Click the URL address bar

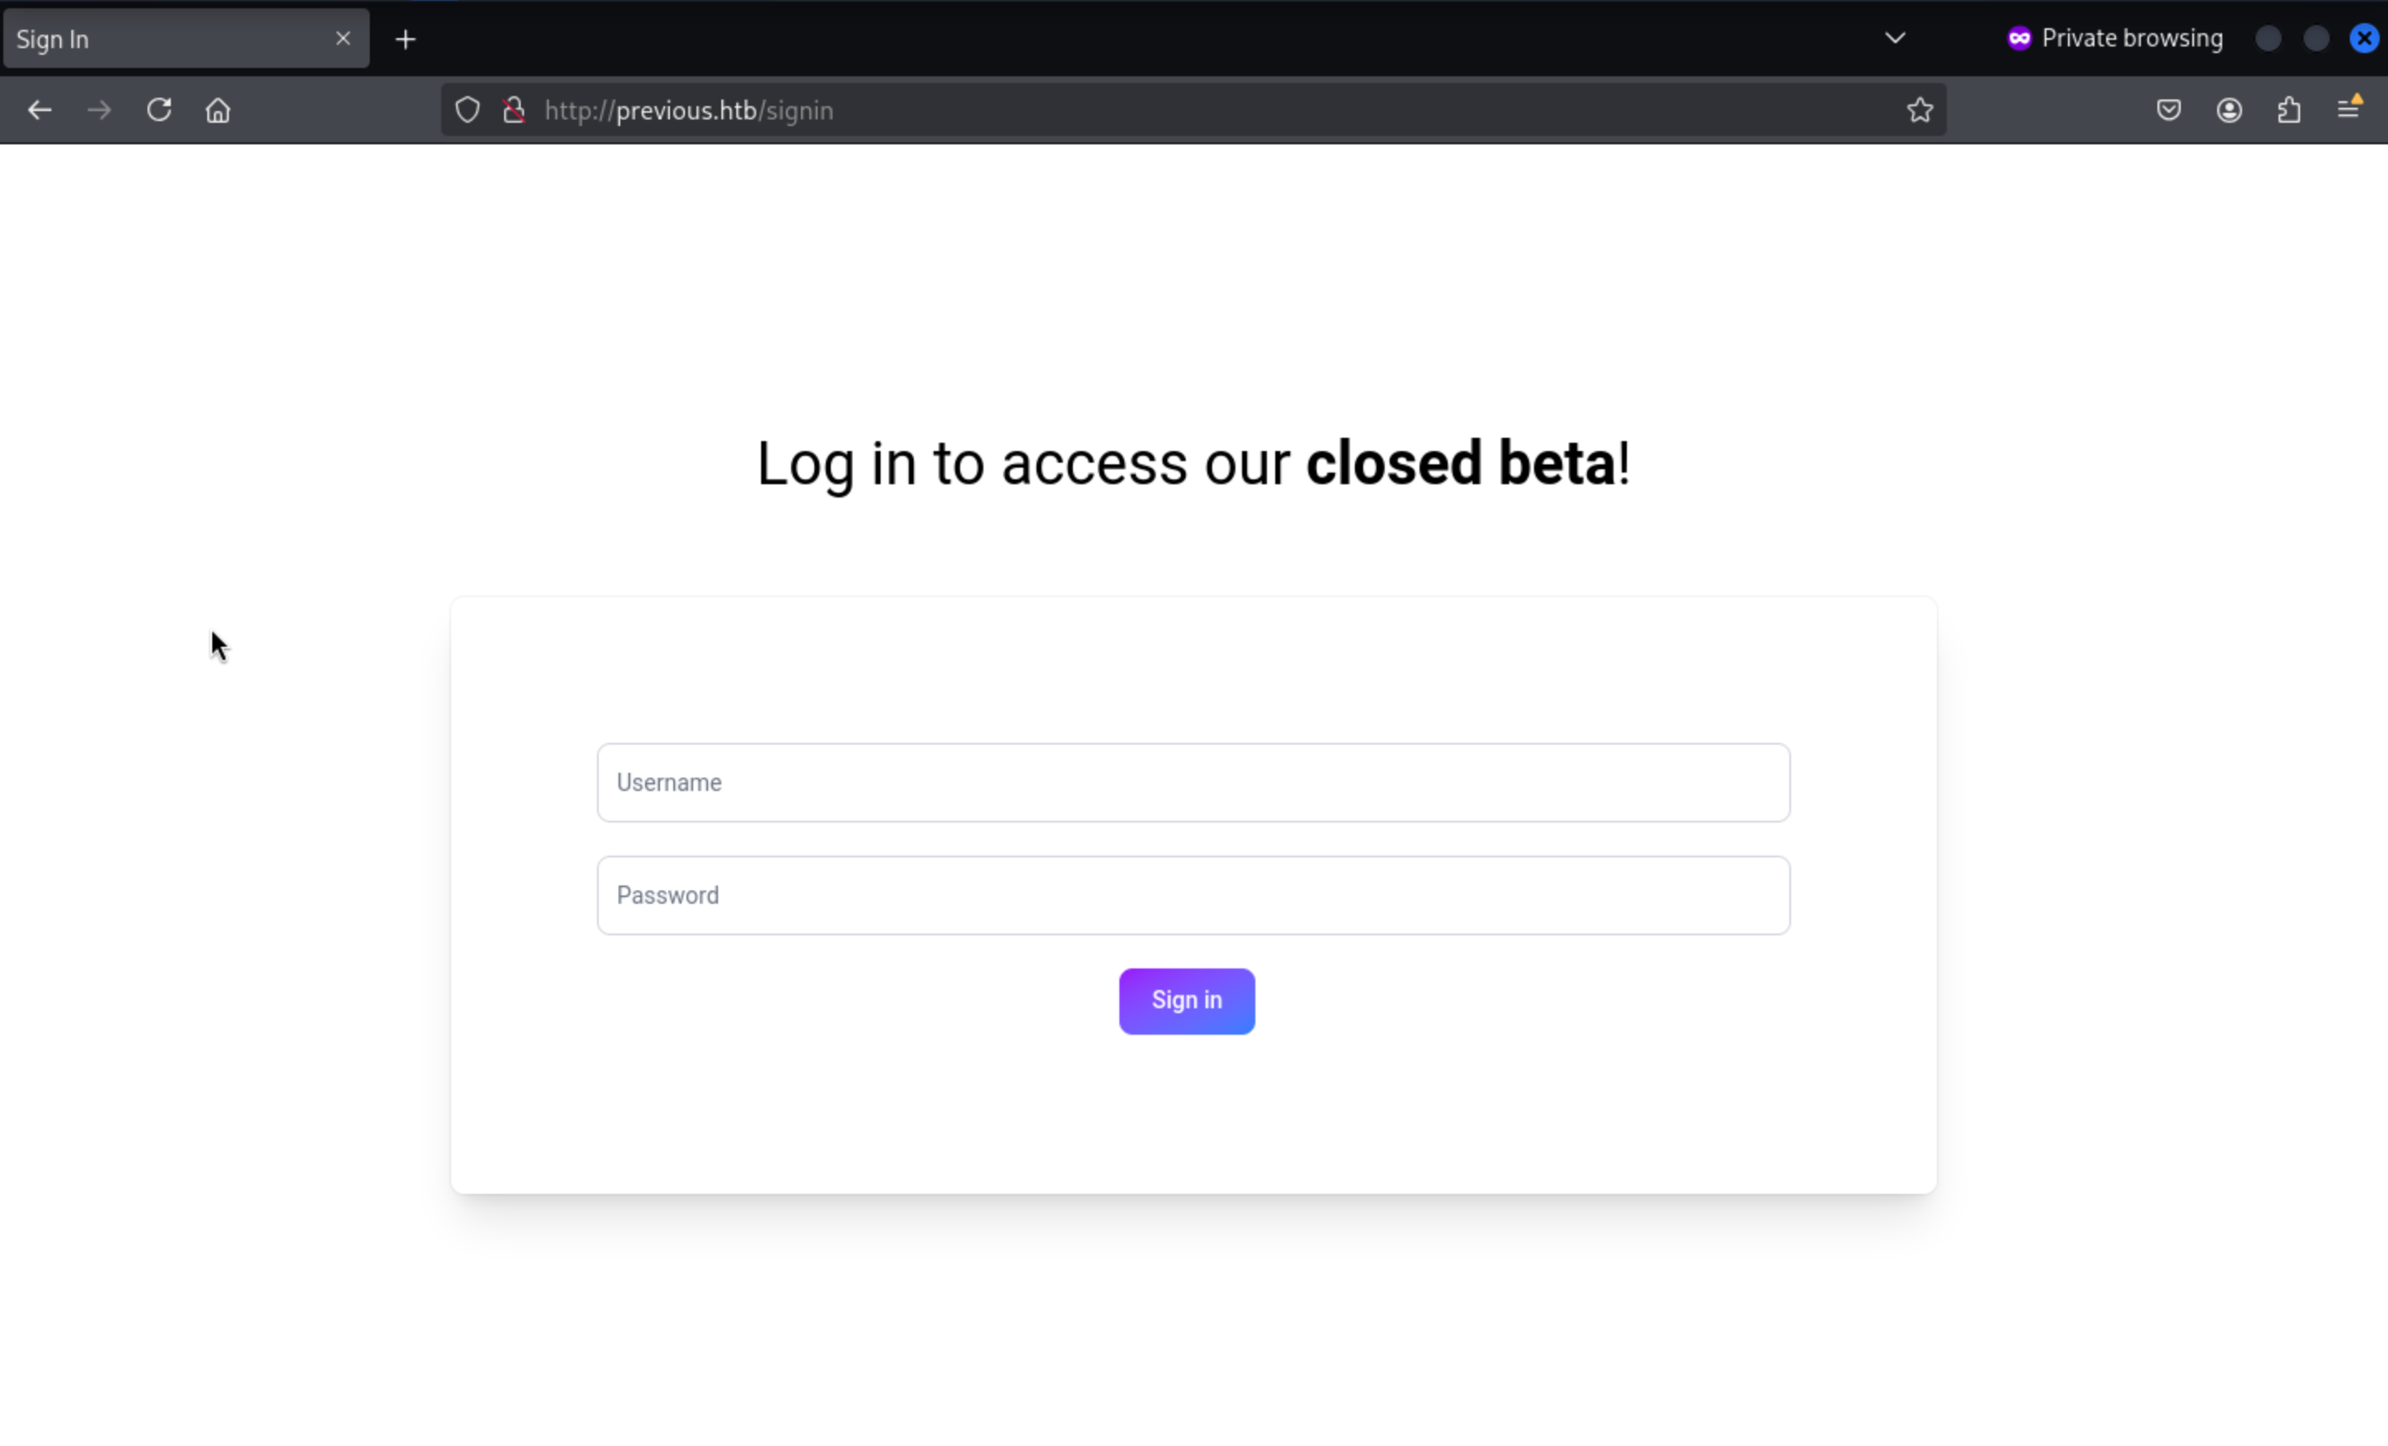[1163, 110]
